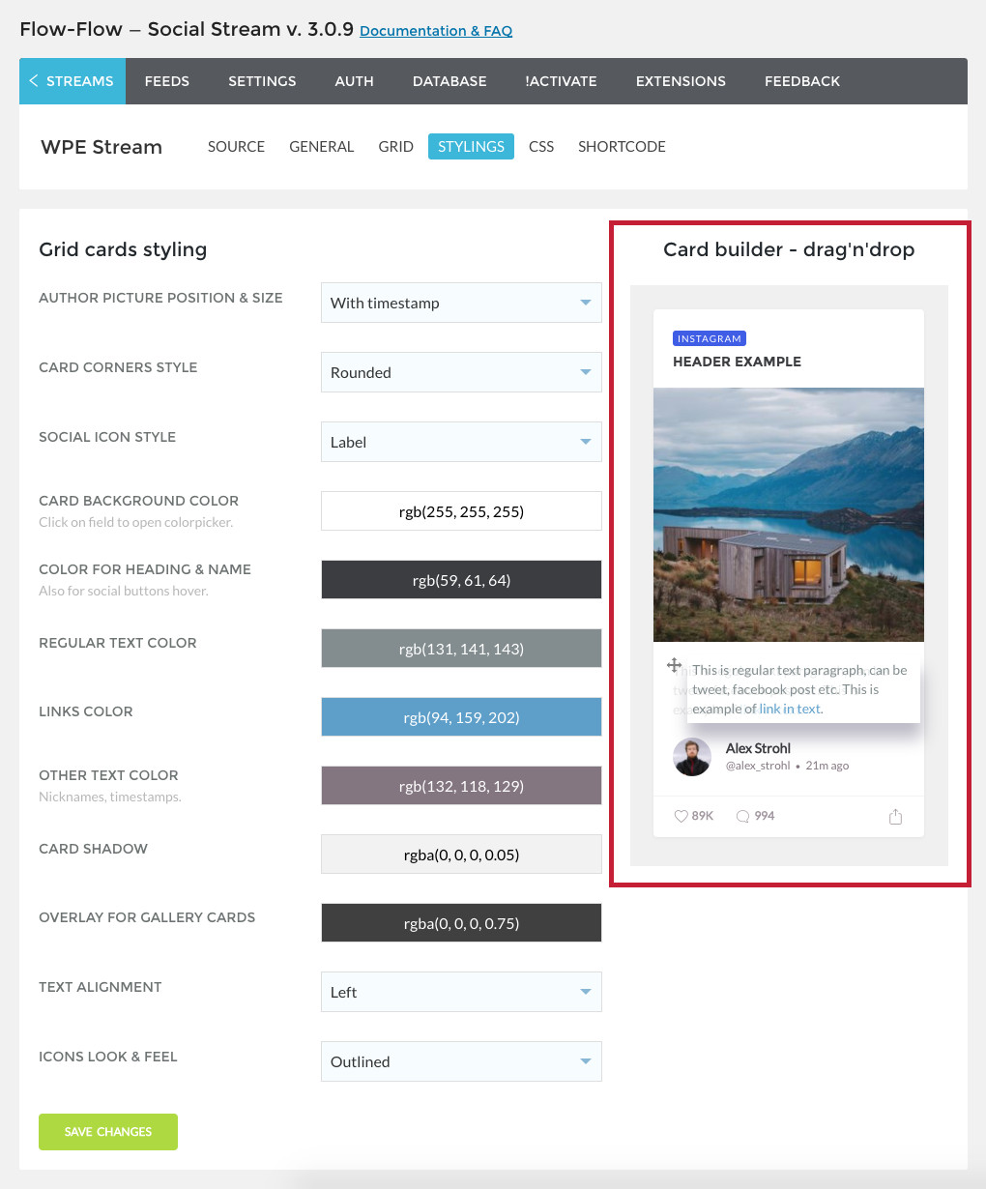Click Alex Strohl's avatar picture
Image resolution: width=986 pixels, height=1189 pixels.
(x=692, y=757)
